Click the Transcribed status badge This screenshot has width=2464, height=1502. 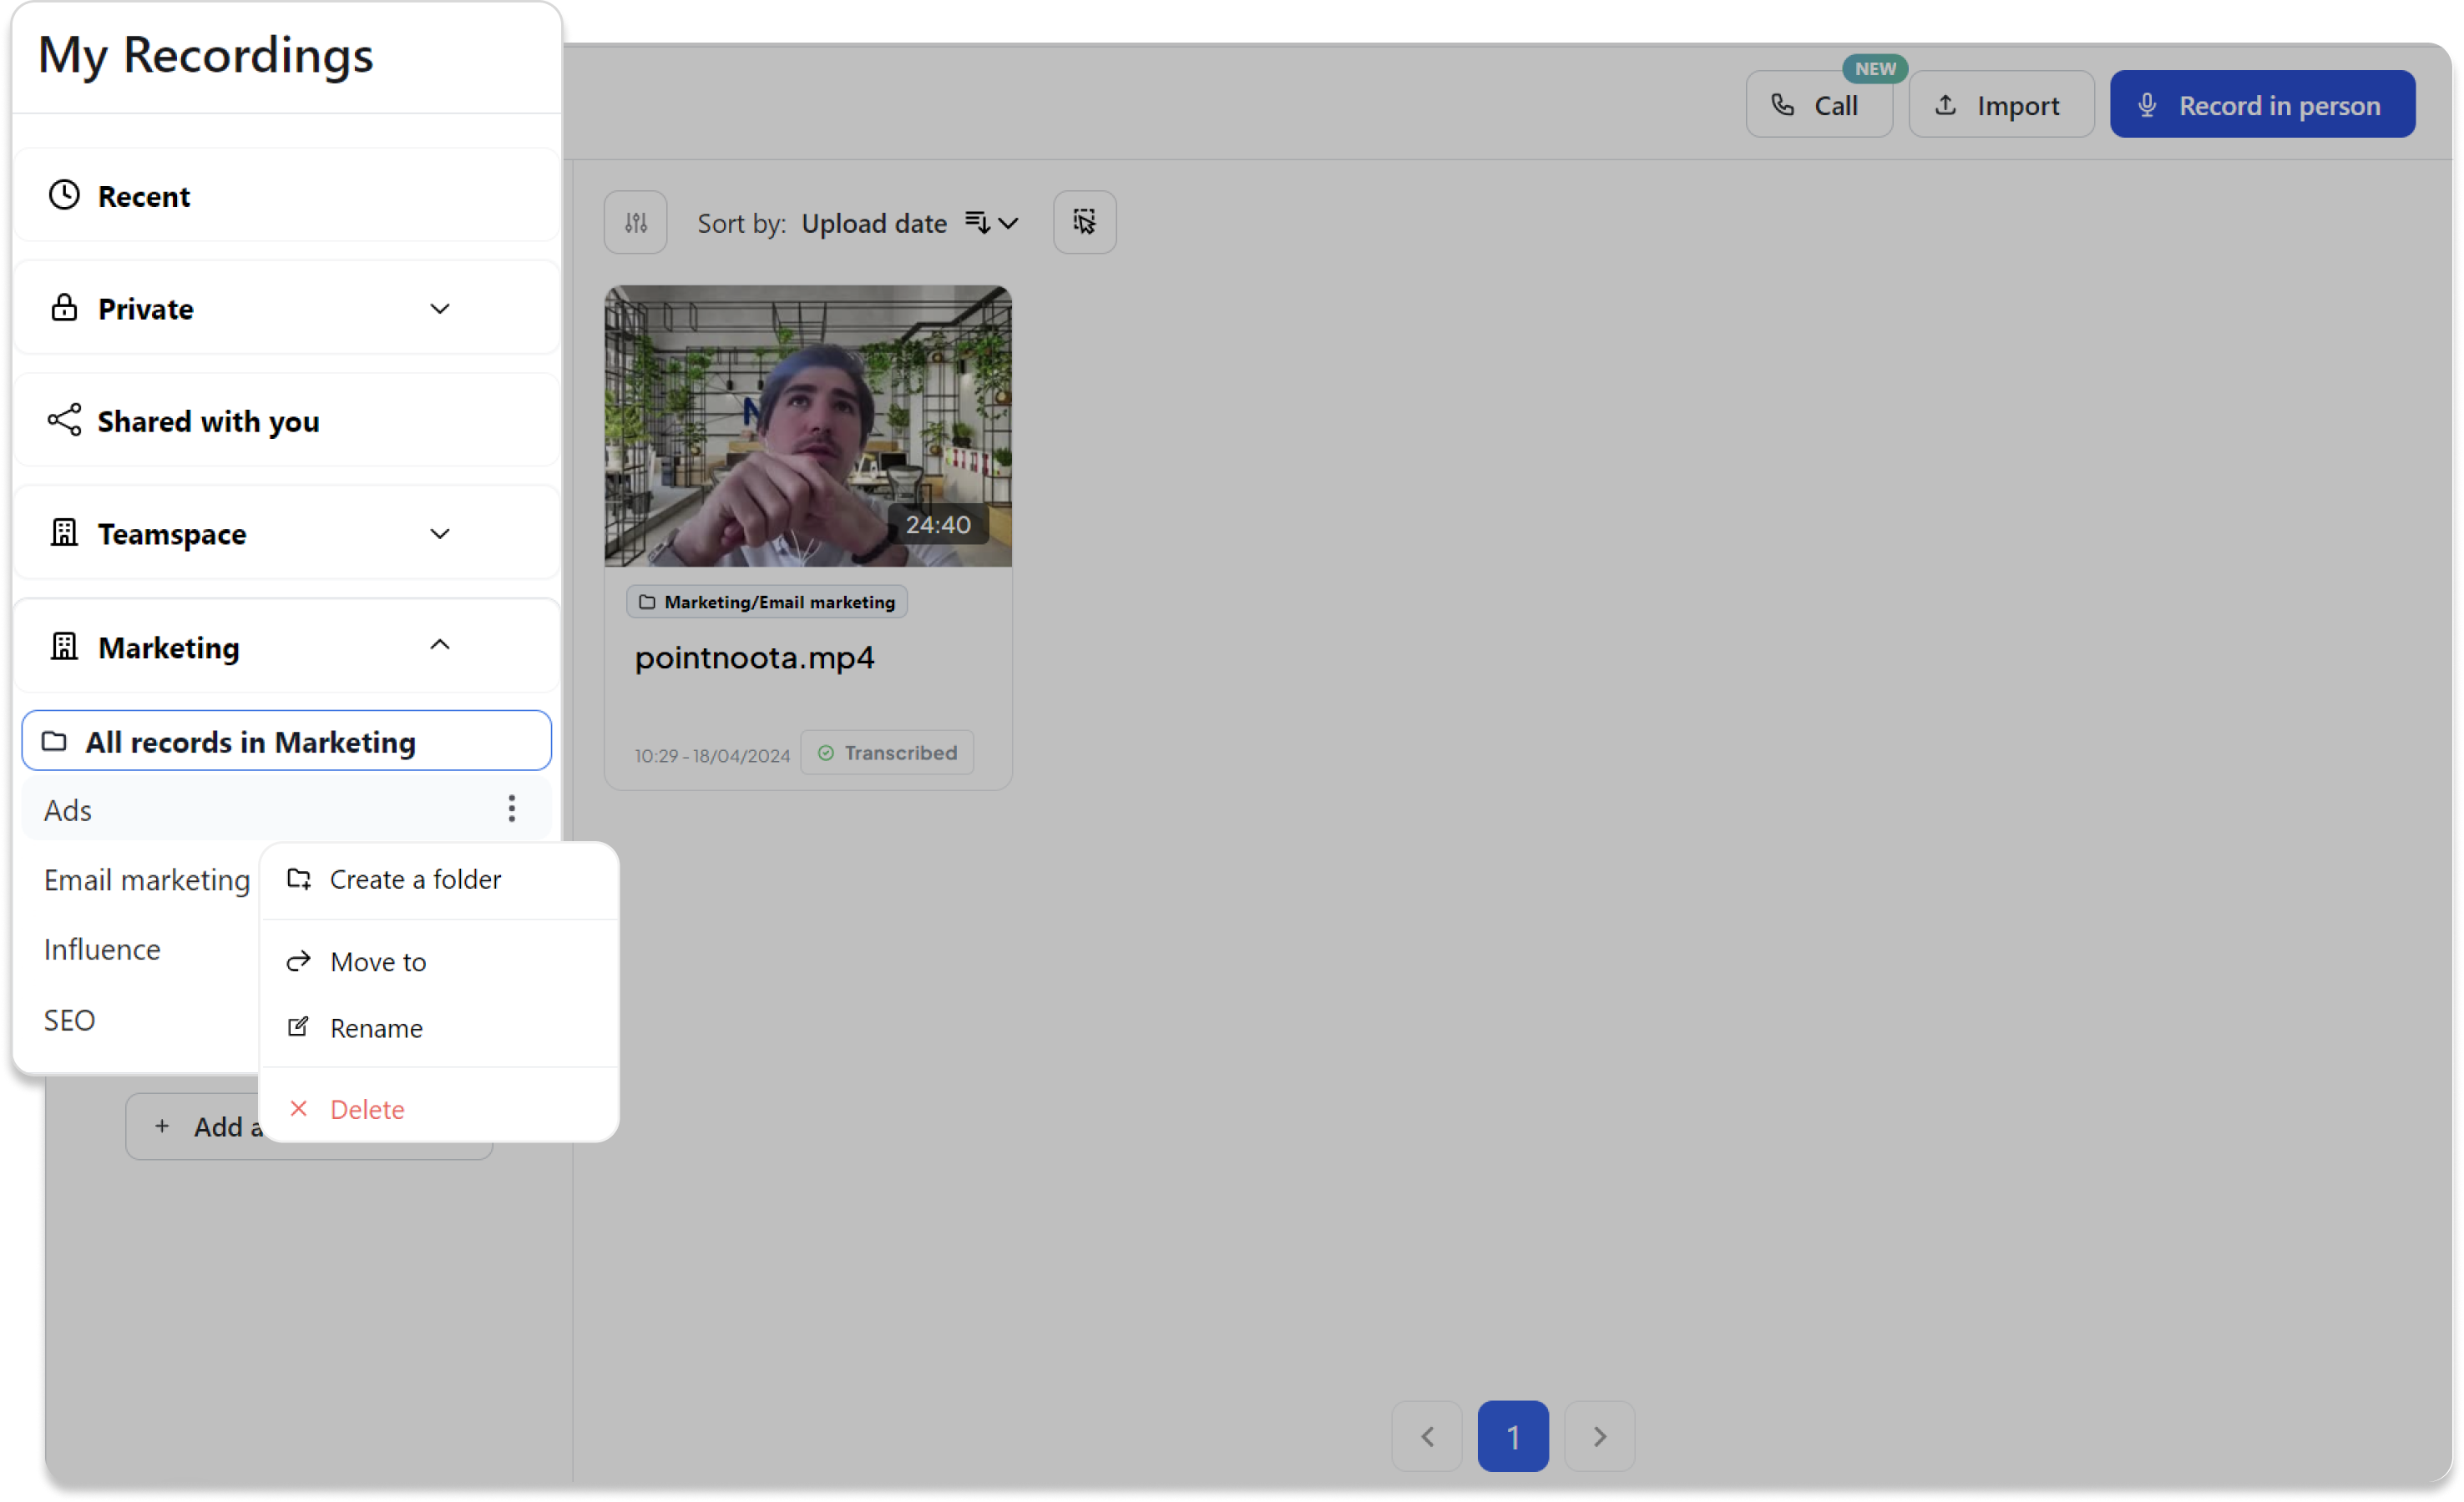click(x=887, y=753)
